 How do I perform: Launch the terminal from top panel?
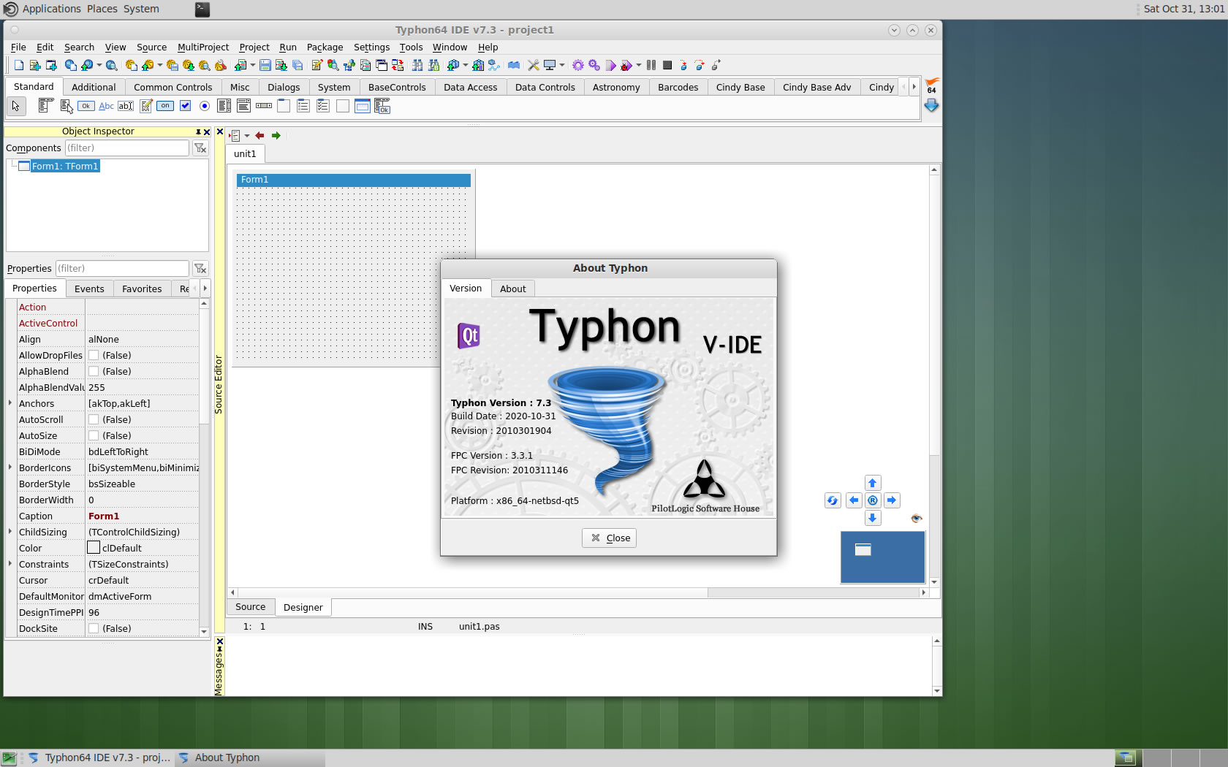click(202, 9)
